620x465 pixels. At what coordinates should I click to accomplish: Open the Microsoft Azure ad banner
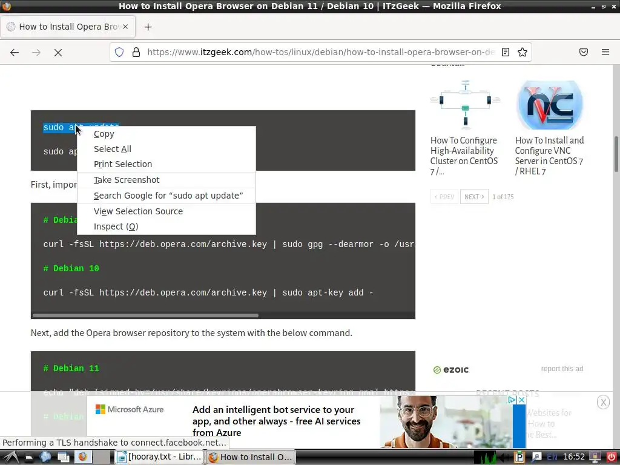point(306,421)
